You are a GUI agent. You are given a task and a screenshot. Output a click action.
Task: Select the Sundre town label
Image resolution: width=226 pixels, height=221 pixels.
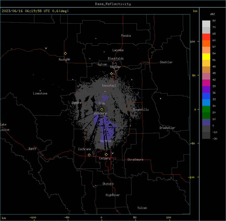click(x=77, y=103)
